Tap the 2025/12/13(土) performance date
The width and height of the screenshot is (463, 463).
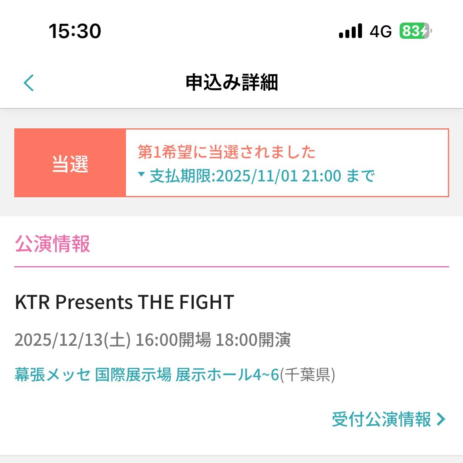[72, 340]
